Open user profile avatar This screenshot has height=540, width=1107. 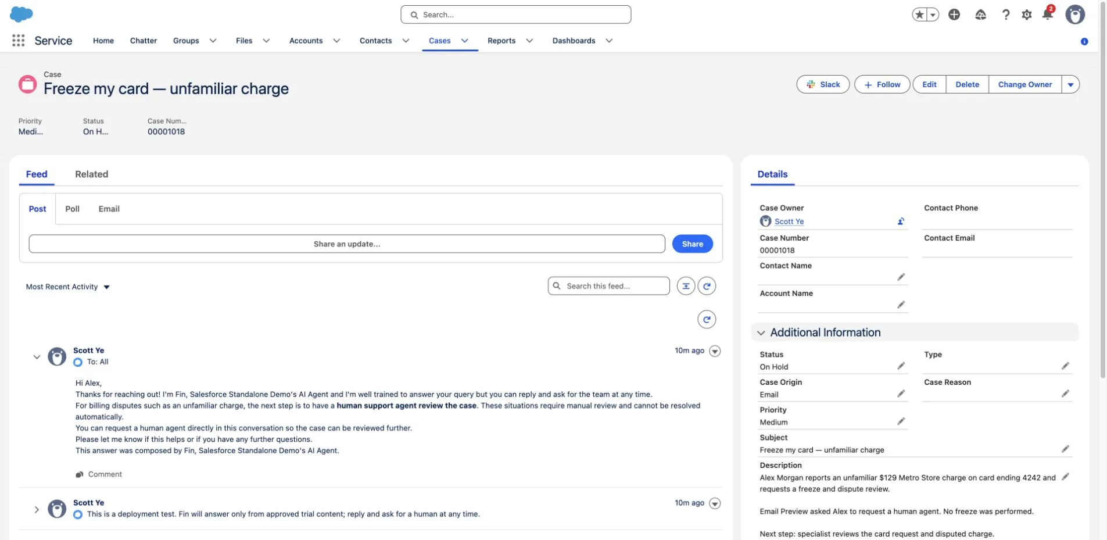click(x=1075, y=15)
